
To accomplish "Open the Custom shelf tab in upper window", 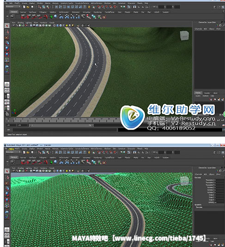I will tap(165, 12).
